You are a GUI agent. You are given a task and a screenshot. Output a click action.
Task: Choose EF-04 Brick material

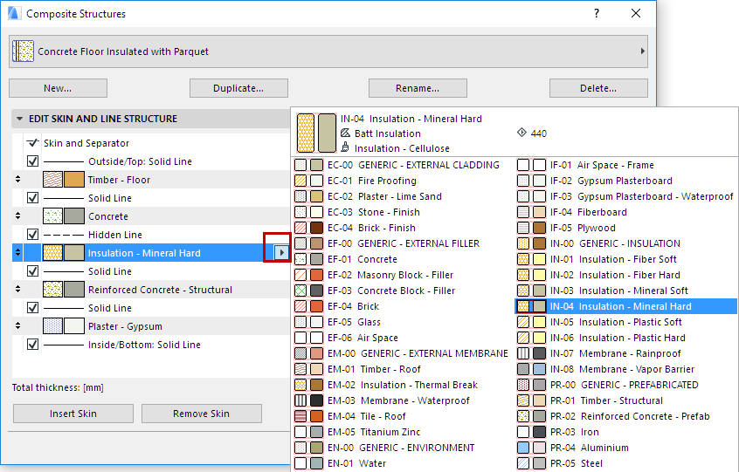tap(404, 306)
